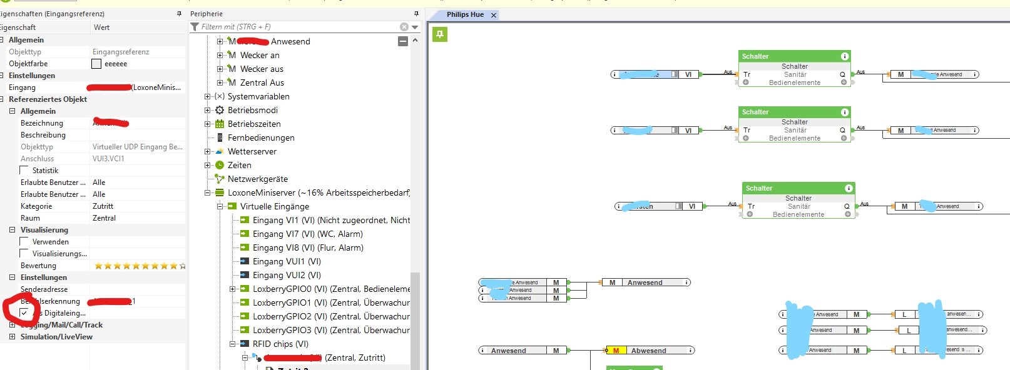The image size is (1010, 370).
Task: Click the Senderadresse value field
Action: (138, 289)
